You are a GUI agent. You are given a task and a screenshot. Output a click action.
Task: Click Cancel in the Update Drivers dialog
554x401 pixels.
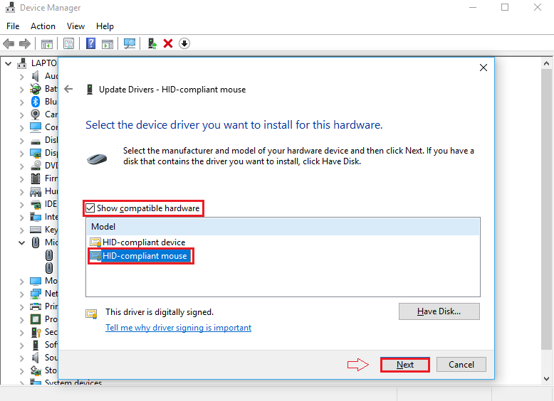461,365
